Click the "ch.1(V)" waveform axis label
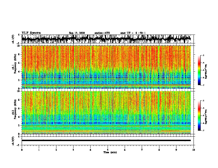218x168 pixels. (x=13, y=39)
